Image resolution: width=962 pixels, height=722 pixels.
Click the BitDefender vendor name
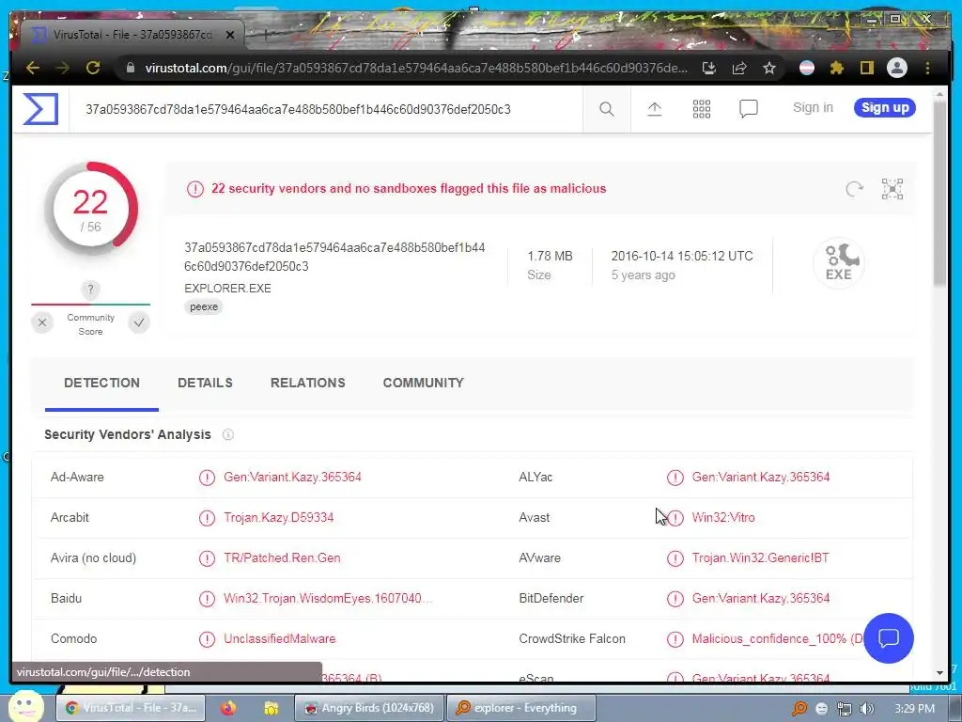point(551,599)
